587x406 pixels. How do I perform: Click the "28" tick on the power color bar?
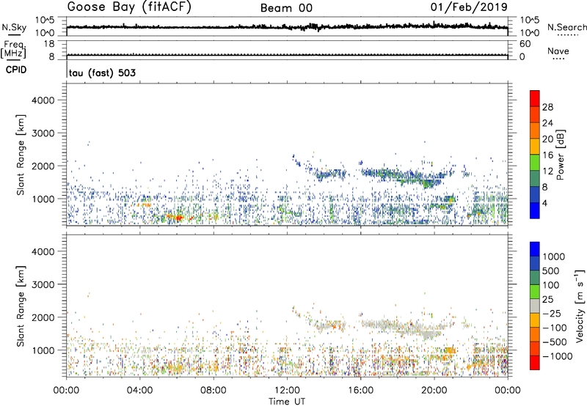tap(547, 107)
